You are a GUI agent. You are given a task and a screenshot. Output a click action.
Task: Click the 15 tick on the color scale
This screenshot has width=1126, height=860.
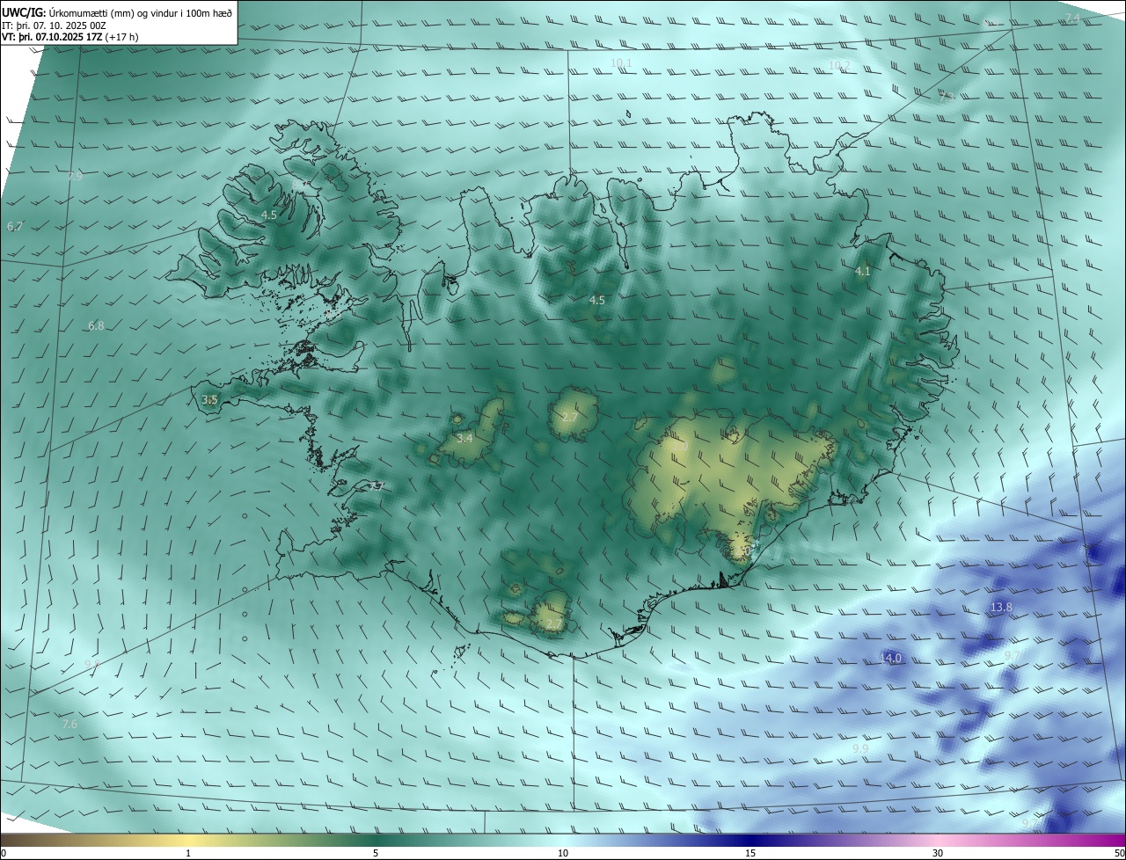click(750, 853)
